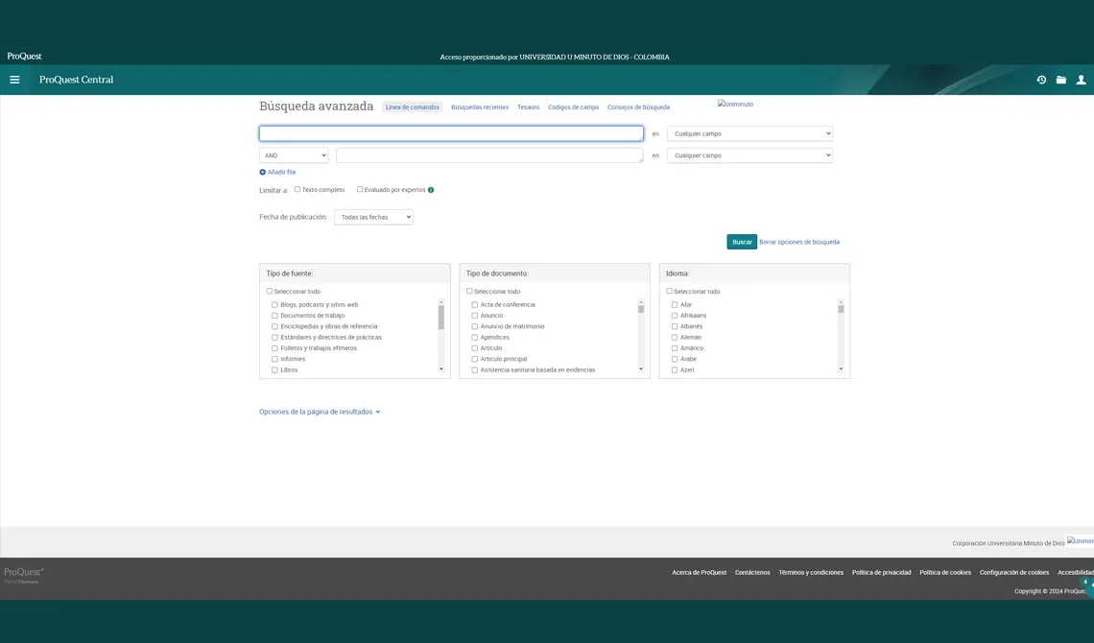The width and height of the screenshot is (1094, 643).
Task: Open Política de cookies footer link
Action: [x=945, y=573]
